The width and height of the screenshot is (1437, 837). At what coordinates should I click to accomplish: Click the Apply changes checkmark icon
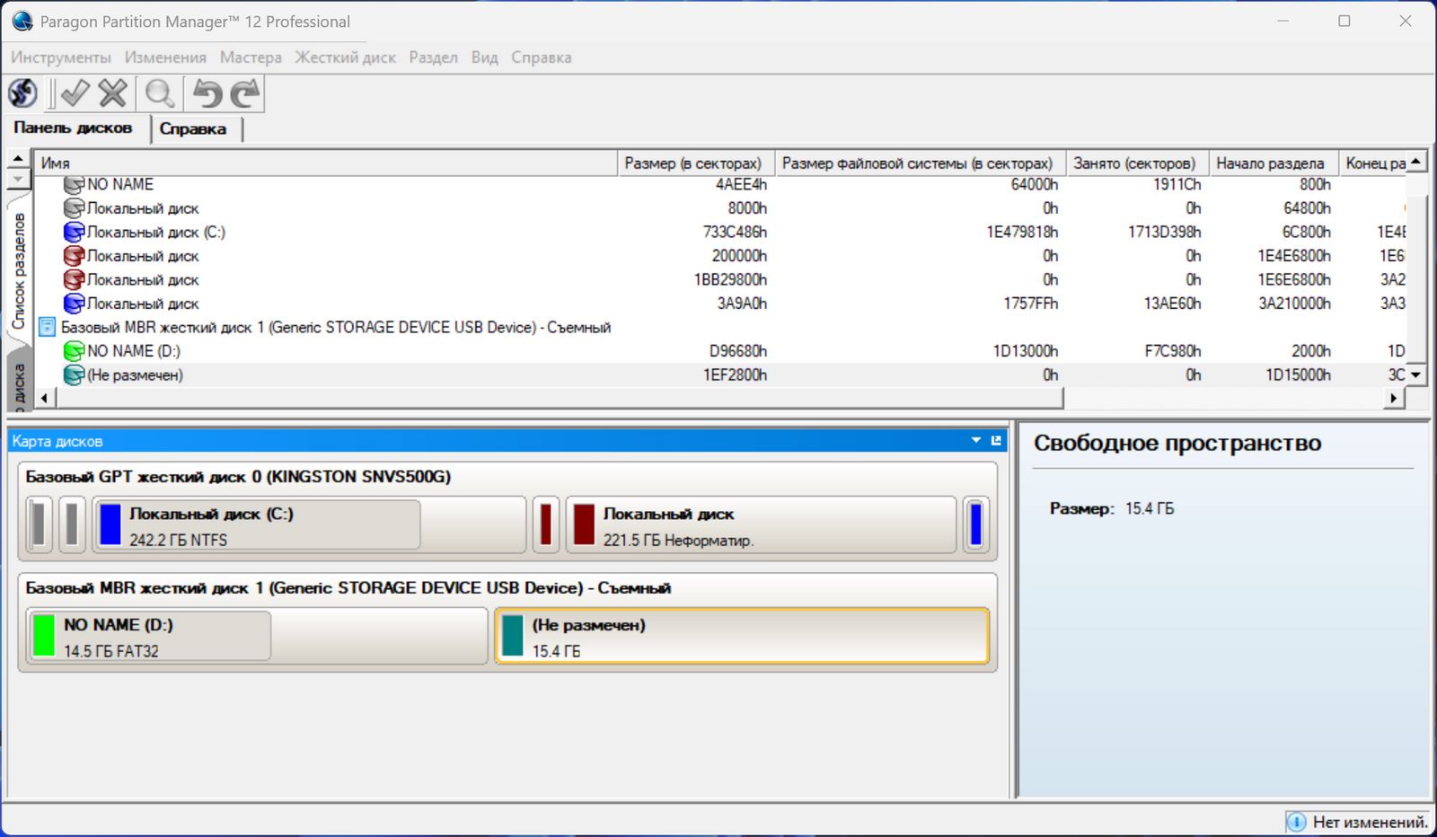tap(74, 93)
